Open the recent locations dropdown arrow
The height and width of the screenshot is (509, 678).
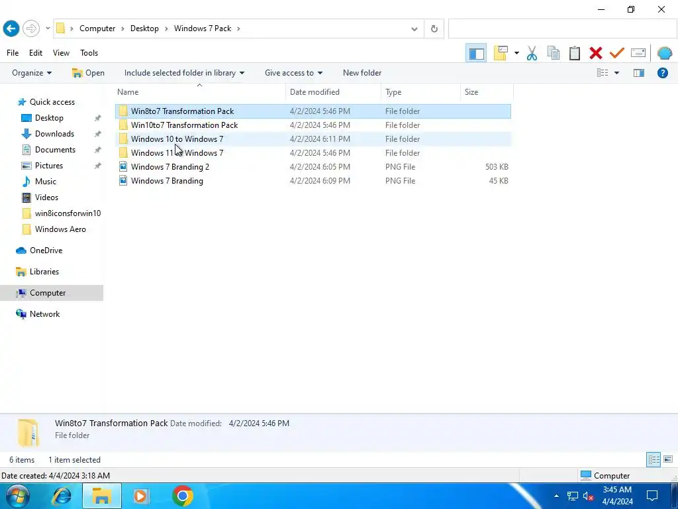pos(48,28)
